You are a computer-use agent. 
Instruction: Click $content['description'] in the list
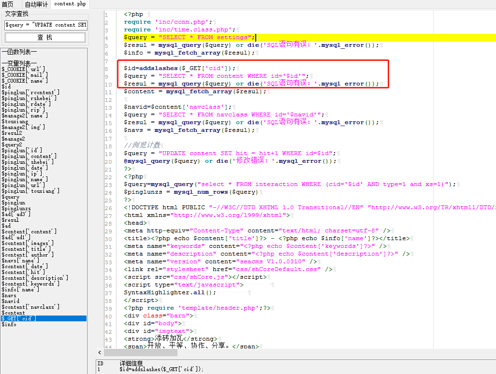(35, 278)
